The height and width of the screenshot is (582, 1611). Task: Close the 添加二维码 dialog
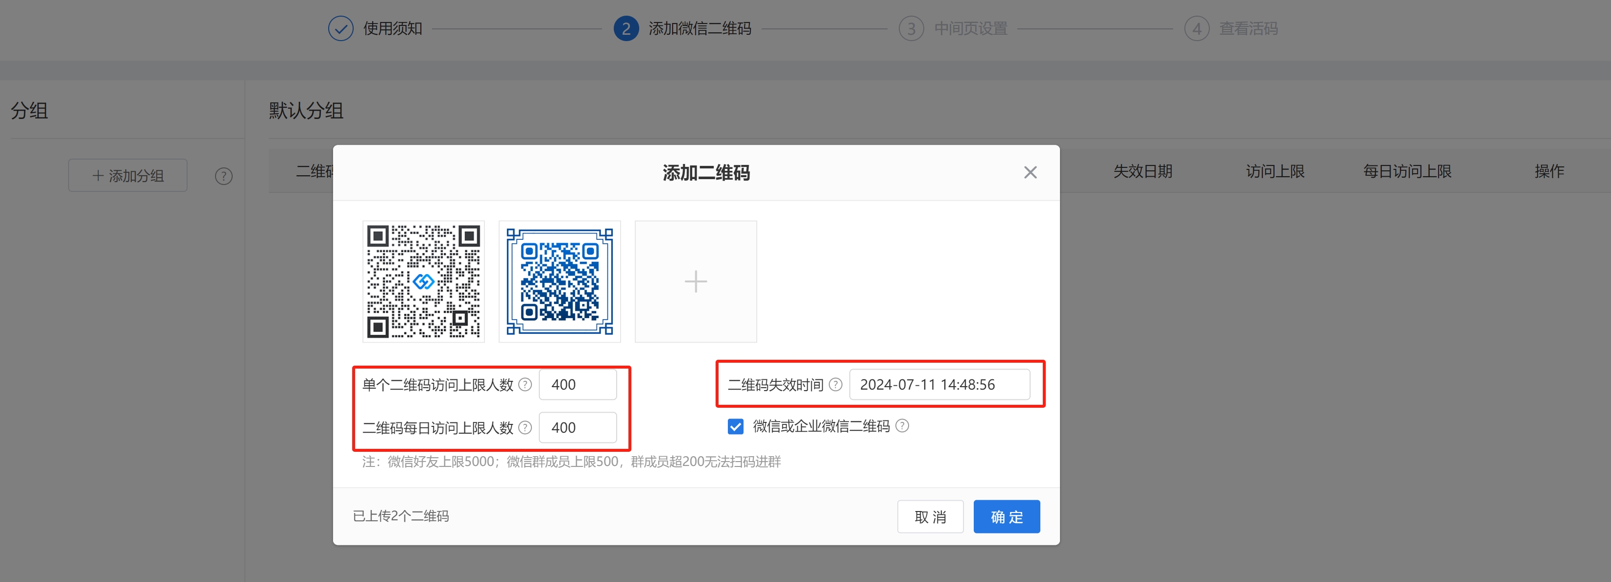click(x=1030, y=172)
